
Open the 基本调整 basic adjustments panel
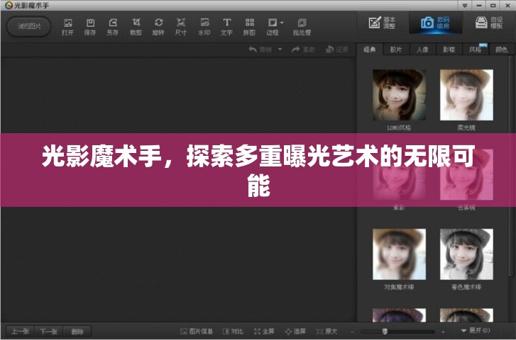click(382, 23)
